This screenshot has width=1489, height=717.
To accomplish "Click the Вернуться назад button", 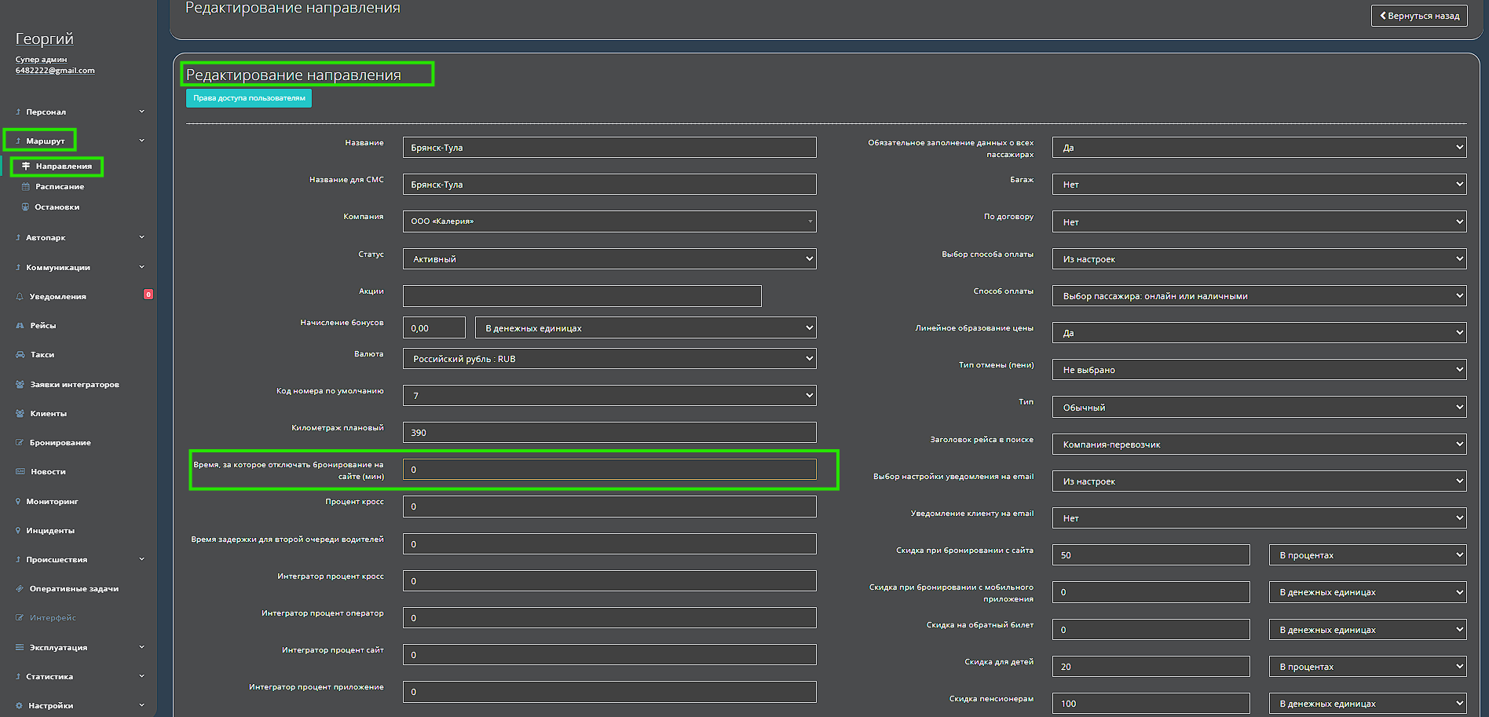I will (x=1418, y=16).
